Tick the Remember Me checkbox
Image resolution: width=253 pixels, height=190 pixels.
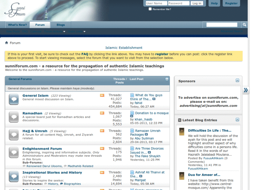pyautogui.click(x=150, y=9)
